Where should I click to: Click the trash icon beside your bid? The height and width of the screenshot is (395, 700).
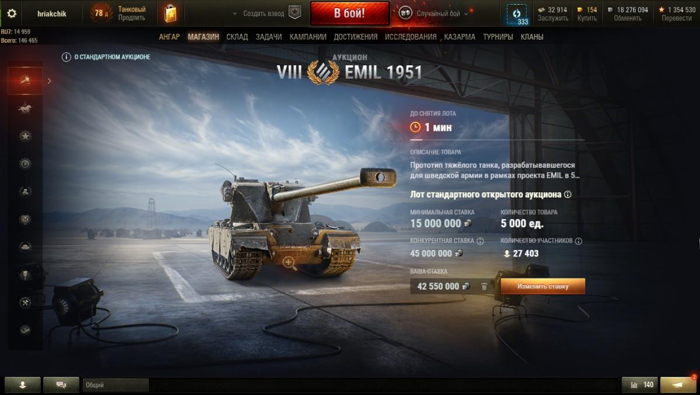tap(484, 286)
